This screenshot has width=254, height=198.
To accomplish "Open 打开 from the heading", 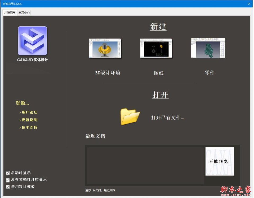I will coord(160,96).
